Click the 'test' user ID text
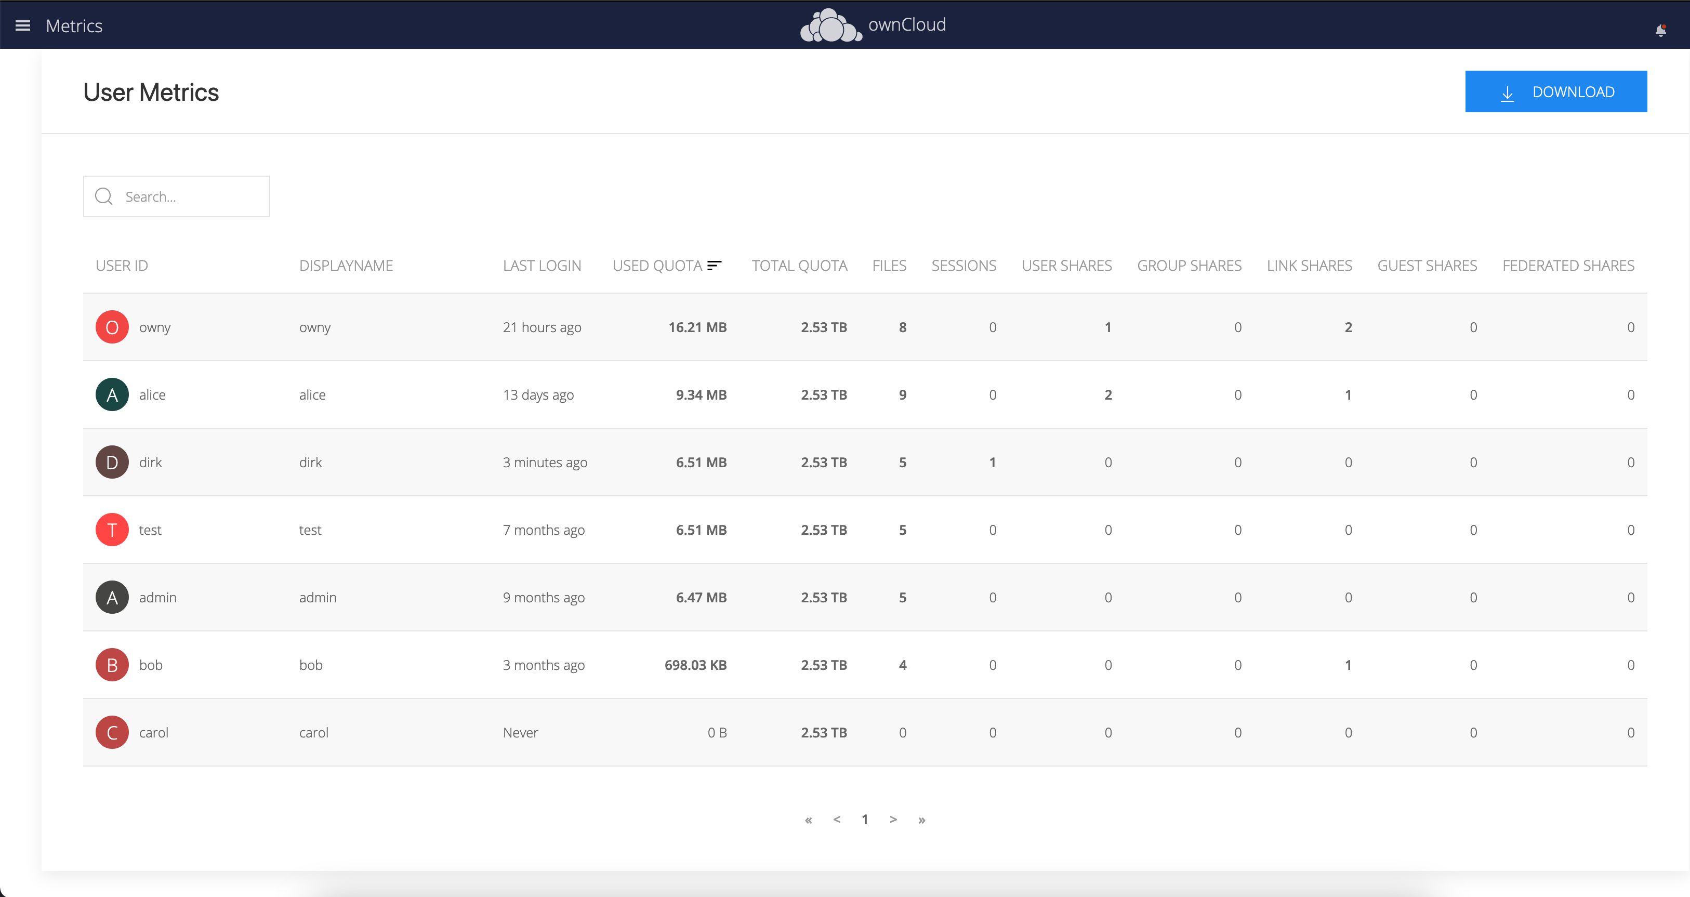The image size is (1690, 897). (x=150, y=530)
